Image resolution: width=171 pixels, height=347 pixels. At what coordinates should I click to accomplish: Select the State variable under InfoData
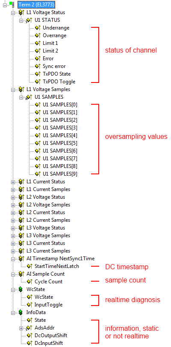point(40,320)
